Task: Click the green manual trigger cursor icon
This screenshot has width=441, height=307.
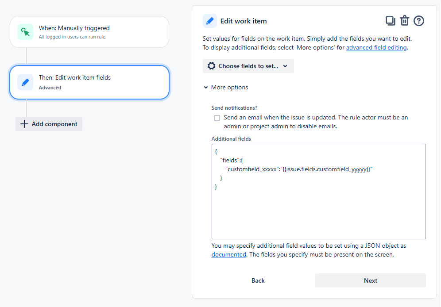Action: click(25, 32)
